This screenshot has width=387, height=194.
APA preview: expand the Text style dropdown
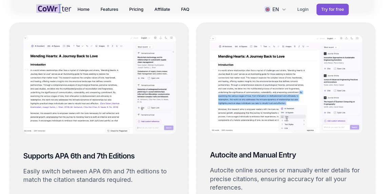point(82,46)
